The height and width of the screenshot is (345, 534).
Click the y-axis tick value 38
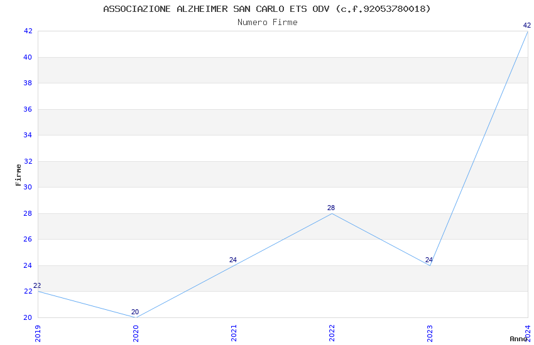click(28, 83)
